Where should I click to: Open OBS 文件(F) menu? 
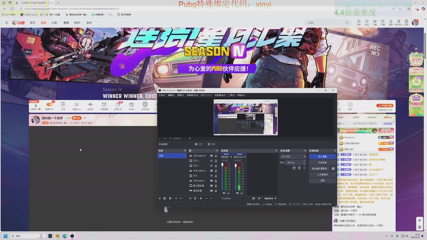(x=162, y=95)
